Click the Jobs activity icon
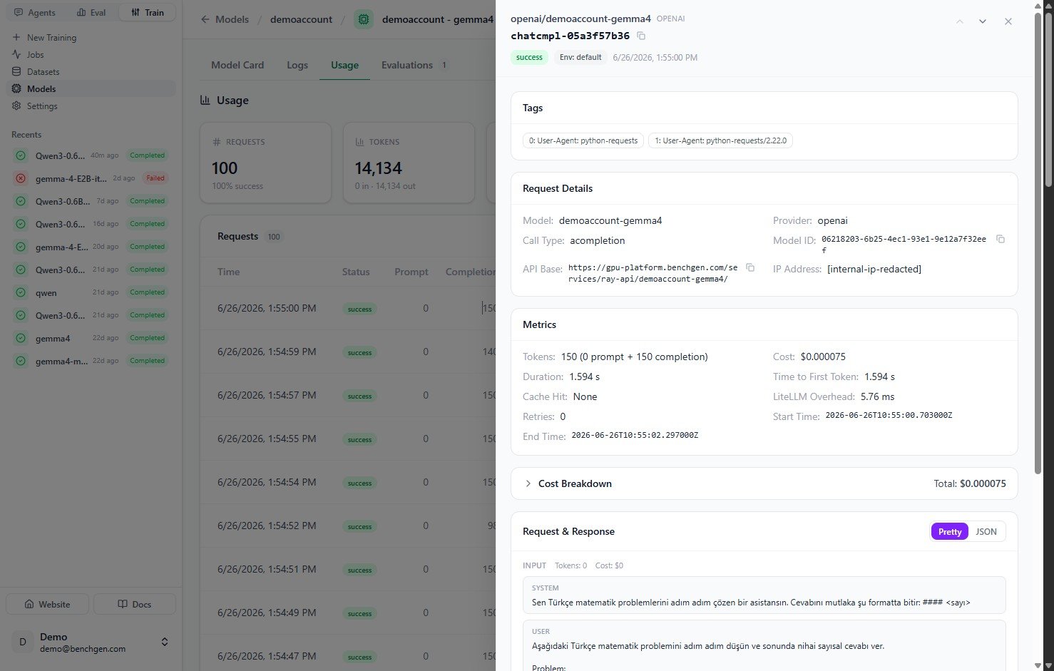1054x671 pixels. click(16, 54)
